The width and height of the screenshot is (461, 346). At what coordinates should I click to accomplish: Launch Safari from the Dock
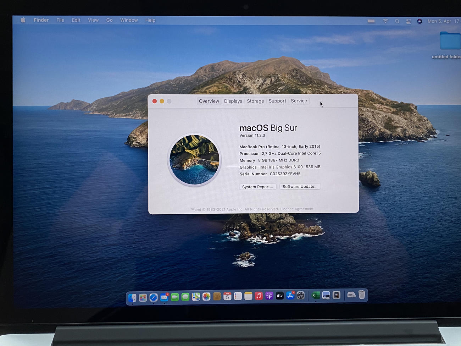pos(153,297)
